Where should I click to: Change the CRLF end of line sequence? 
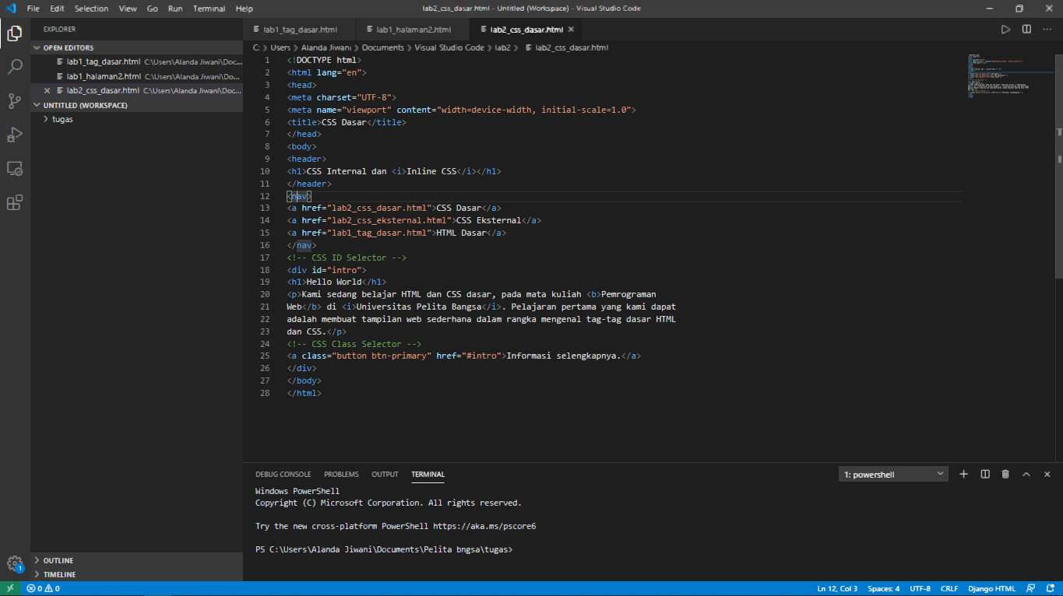point(949,588)
